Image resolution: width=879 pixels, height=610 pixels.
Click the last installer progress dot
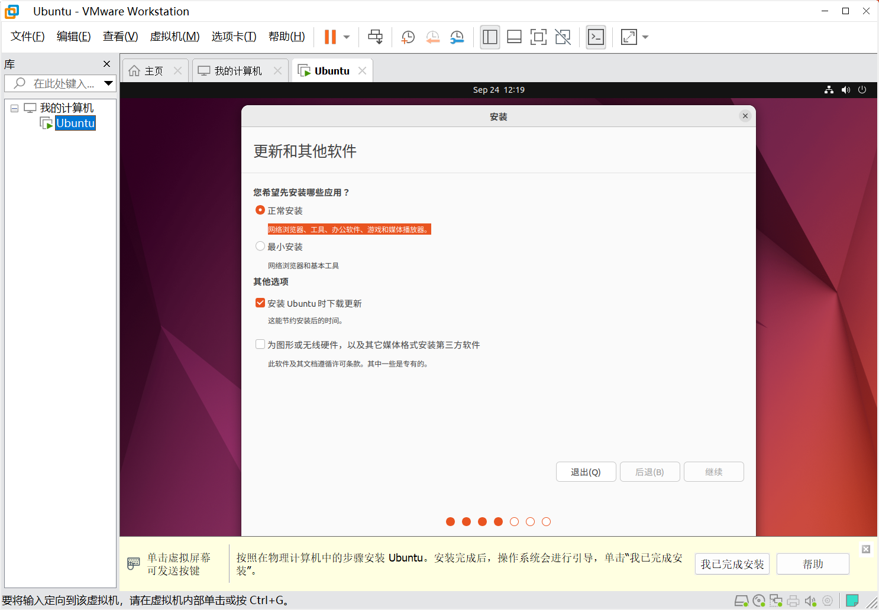546,521
